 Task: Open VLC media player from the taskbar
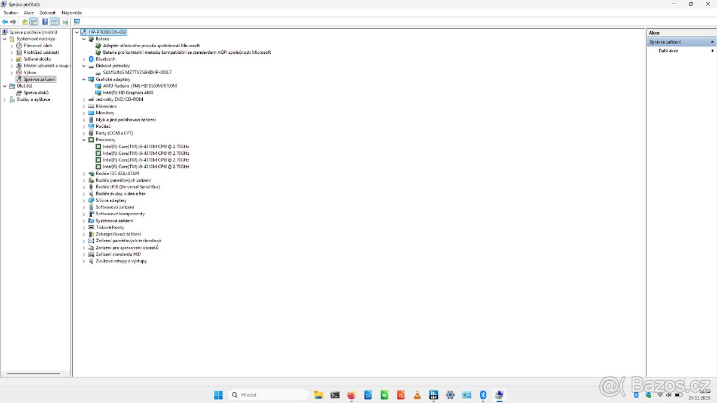[417, 395]
